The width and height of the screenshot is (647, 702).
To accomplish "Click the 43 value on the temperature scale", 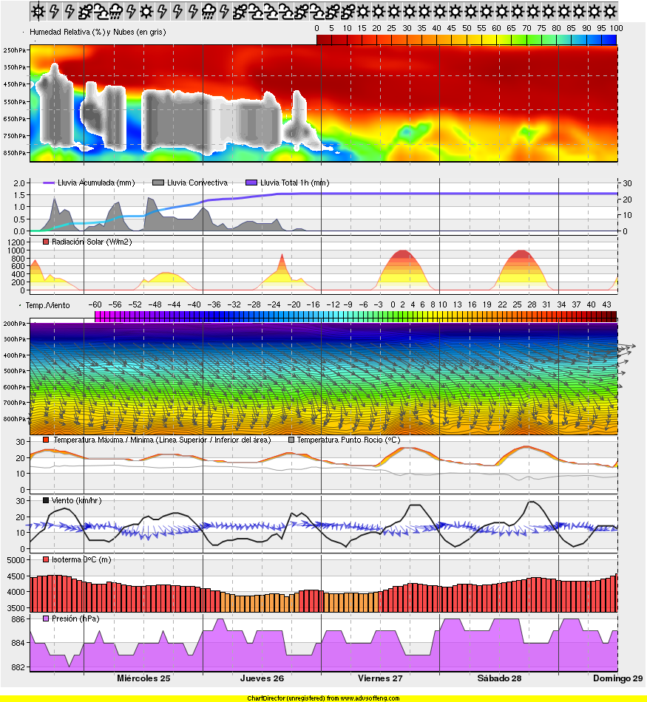I will [x=606, y=304].
